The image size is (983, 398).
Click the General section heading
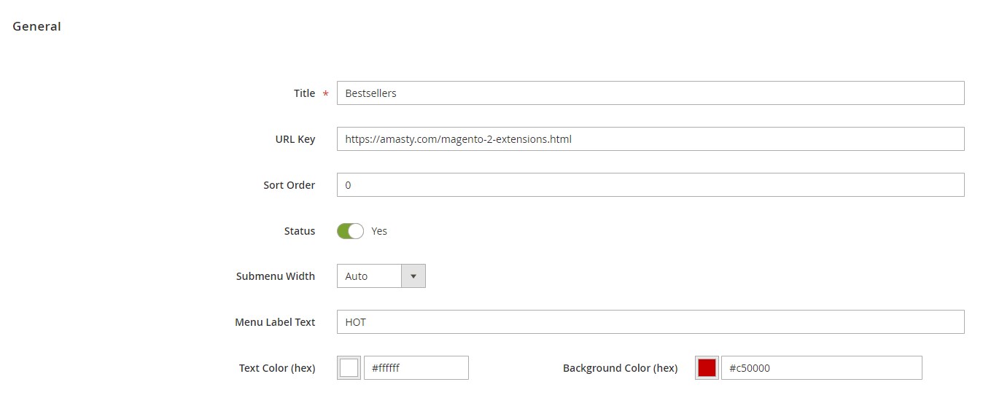click(x=36, y=26)
